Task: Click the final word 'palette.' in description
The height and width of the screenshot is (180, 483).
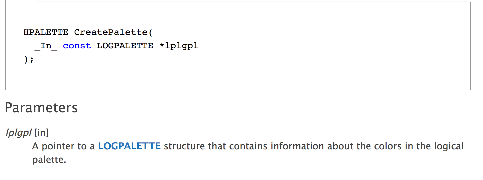Action: [x=49, y=160]
